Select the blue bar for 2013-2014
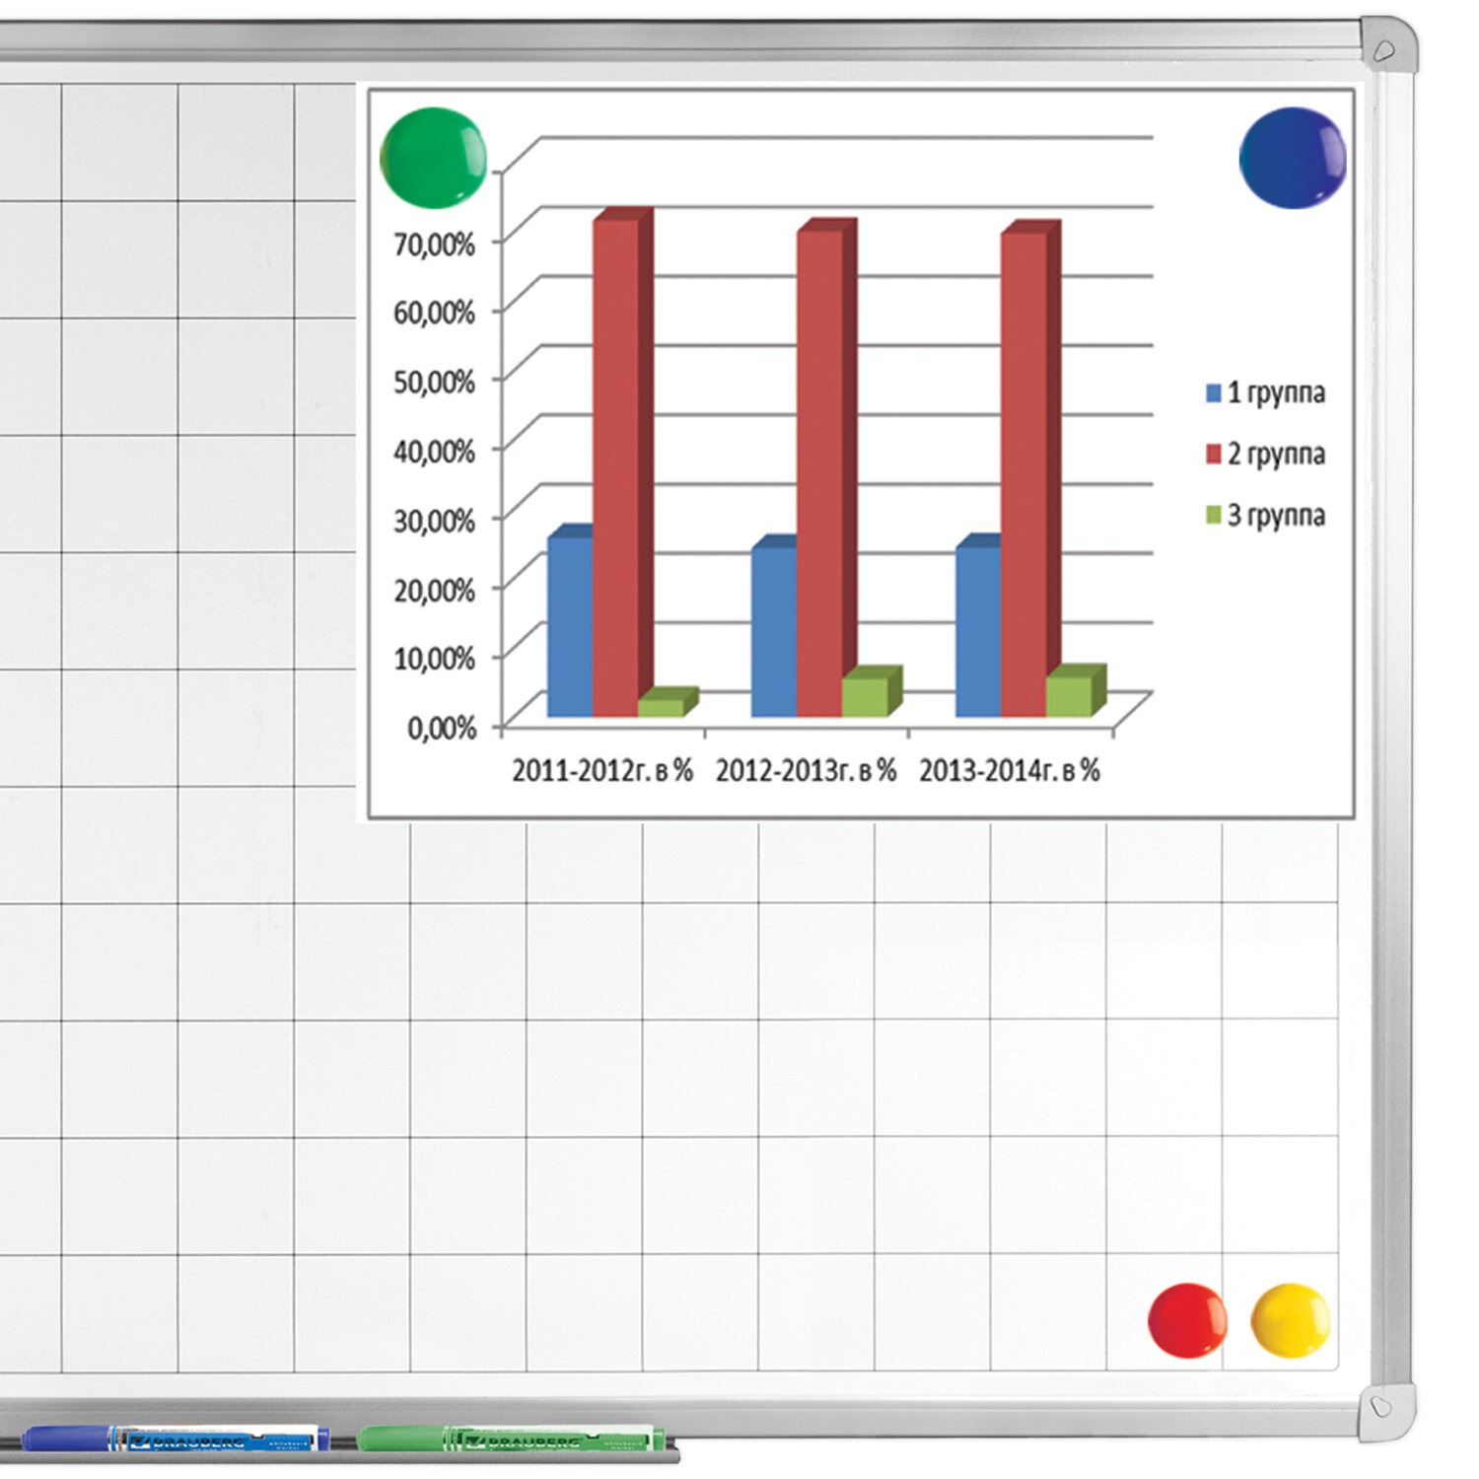1479x1479 pixels. (x=977, y=631)
